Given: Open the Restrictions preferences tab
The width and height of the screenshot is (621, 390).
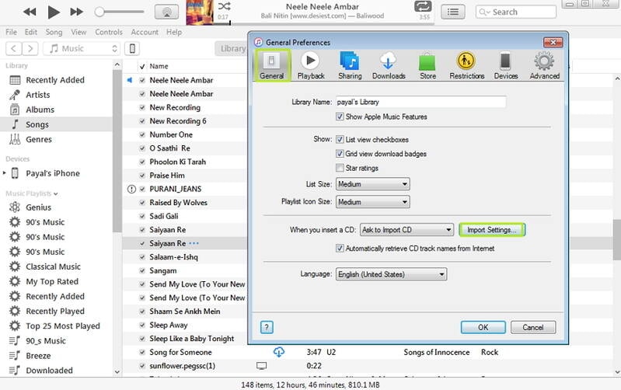Looking at the screenshot, I should pyautogui.click(x=466, y=66).
